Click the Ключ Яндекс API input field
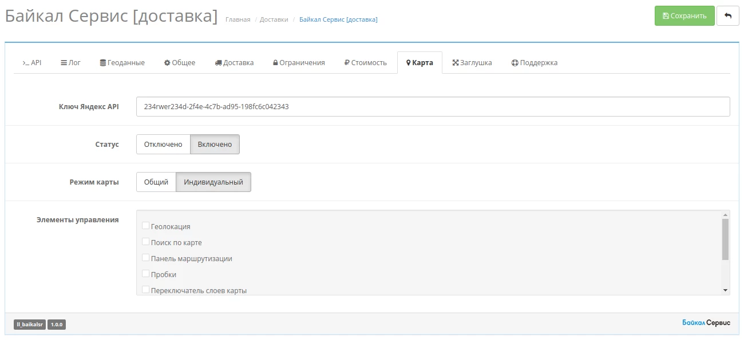Image resolution: width=744 pixels, height=340 pixels. pos(433,106)
